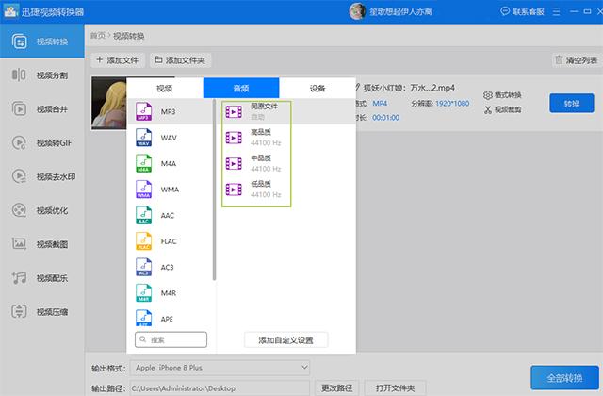Open the hamburger menu in title bar

coord(556,11)
